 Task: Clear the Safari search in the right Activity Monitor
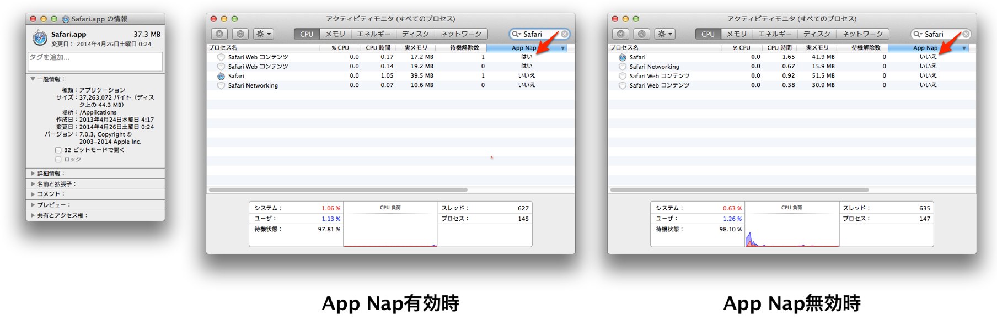click(966, 34)
